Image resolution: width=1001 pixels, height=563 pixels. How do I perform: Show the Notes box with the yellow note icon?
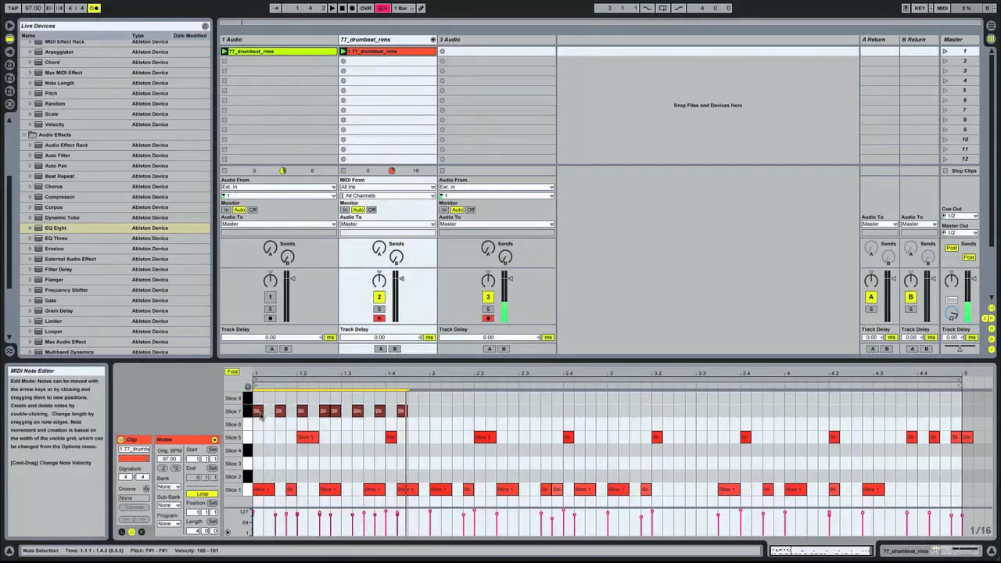point(131,532)
